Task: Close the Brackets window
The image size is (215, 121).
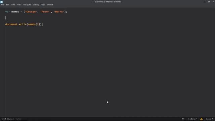Action: [213, 2]
